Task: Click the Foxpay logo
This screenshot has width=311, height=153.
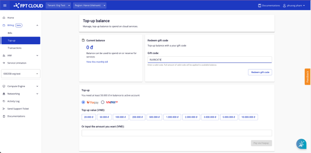Action: [92, 102]
